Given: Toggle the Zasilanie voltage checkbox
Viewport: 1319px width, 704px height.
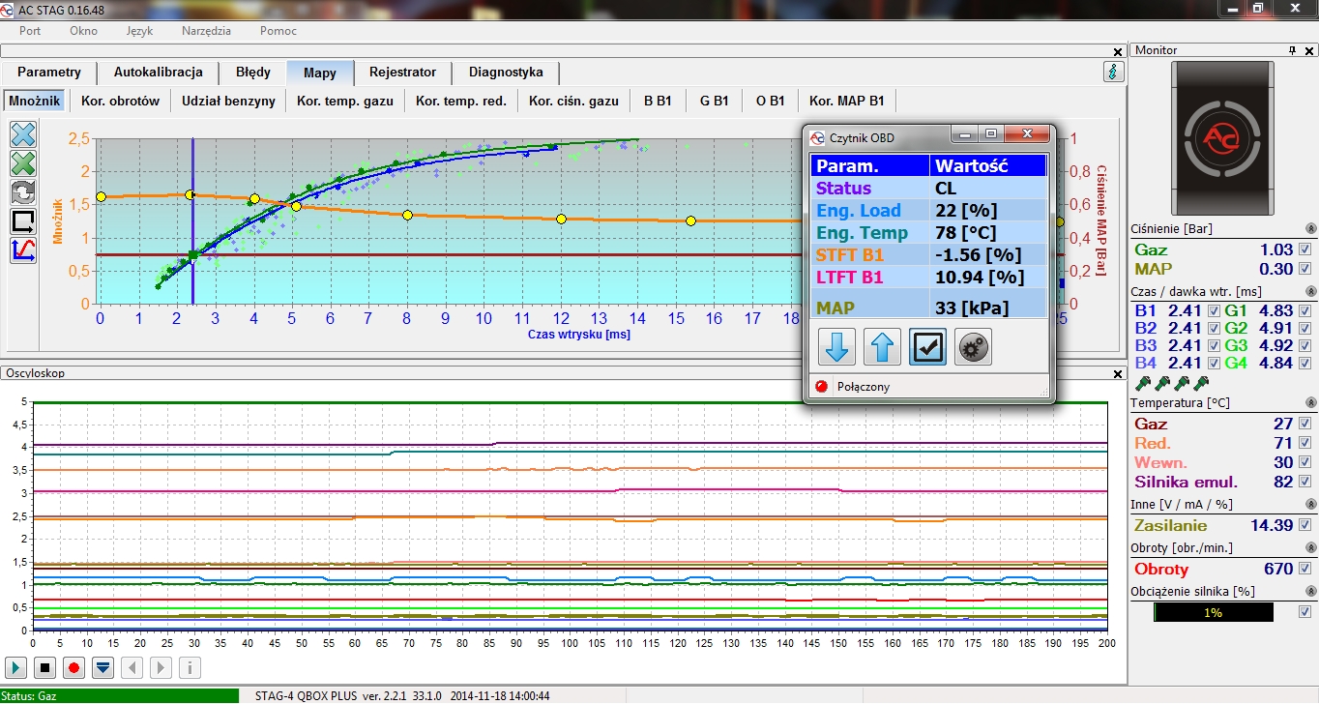Looking at the screenshot, I should (x=1305, y=525).
